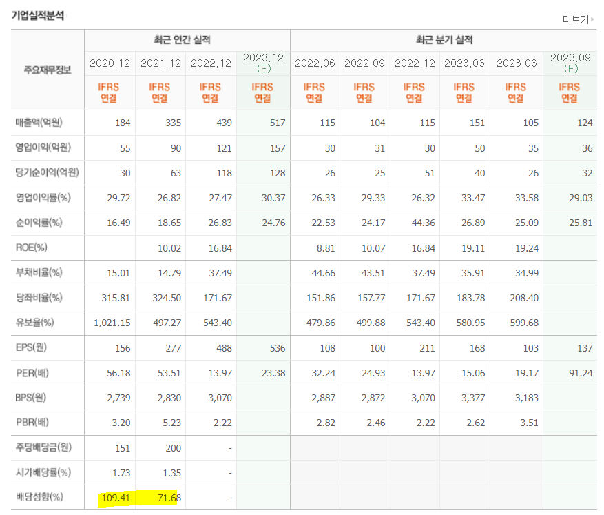Select the PER(배) row label
This screenshot has width=604, height=515.
(x=32, y=373)
